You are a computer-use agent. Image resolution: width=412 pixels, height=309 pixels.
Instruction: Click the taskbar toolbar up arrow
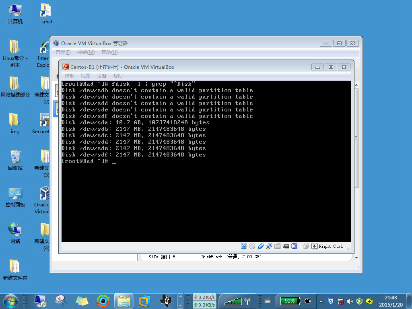(x=181, y=296)
